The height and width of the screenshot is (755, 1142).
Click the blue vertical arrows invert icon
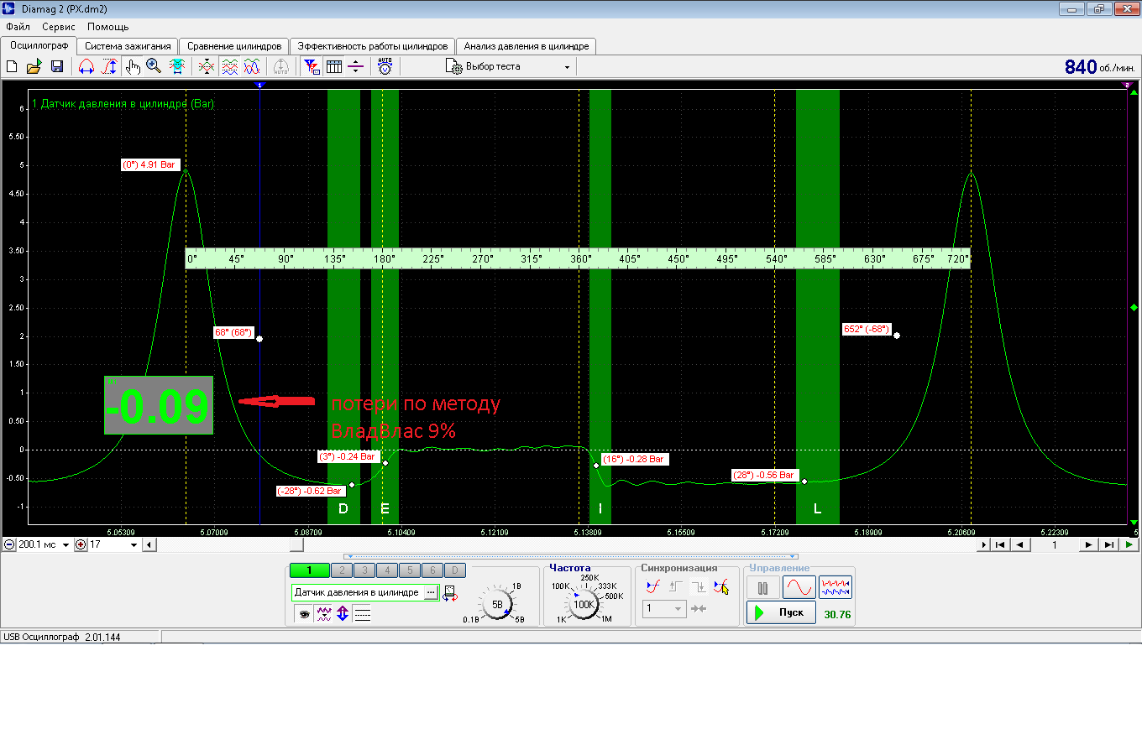coord(343,614)
